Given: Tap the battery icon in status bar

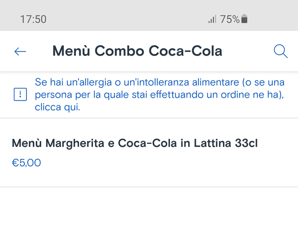Looking at the screenshot, I should pos(244,19).
